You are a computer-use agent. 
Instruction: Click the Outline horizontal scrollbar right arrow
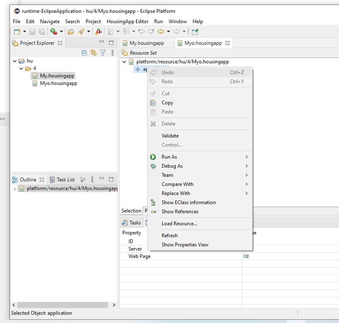tap(114, 305)
